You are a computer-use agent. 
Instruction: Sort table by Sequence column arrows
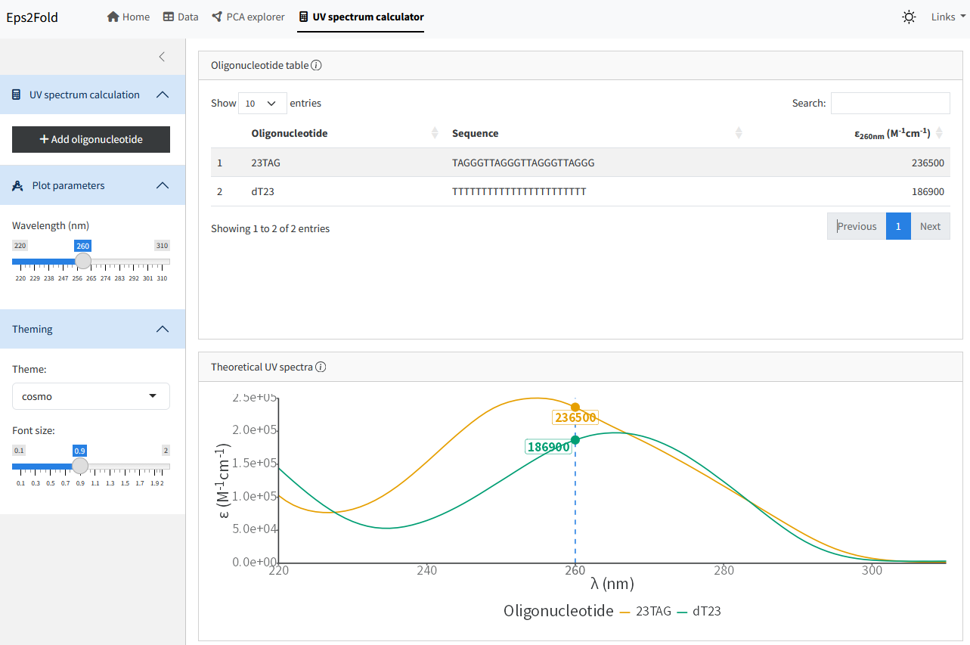[739, 133]
